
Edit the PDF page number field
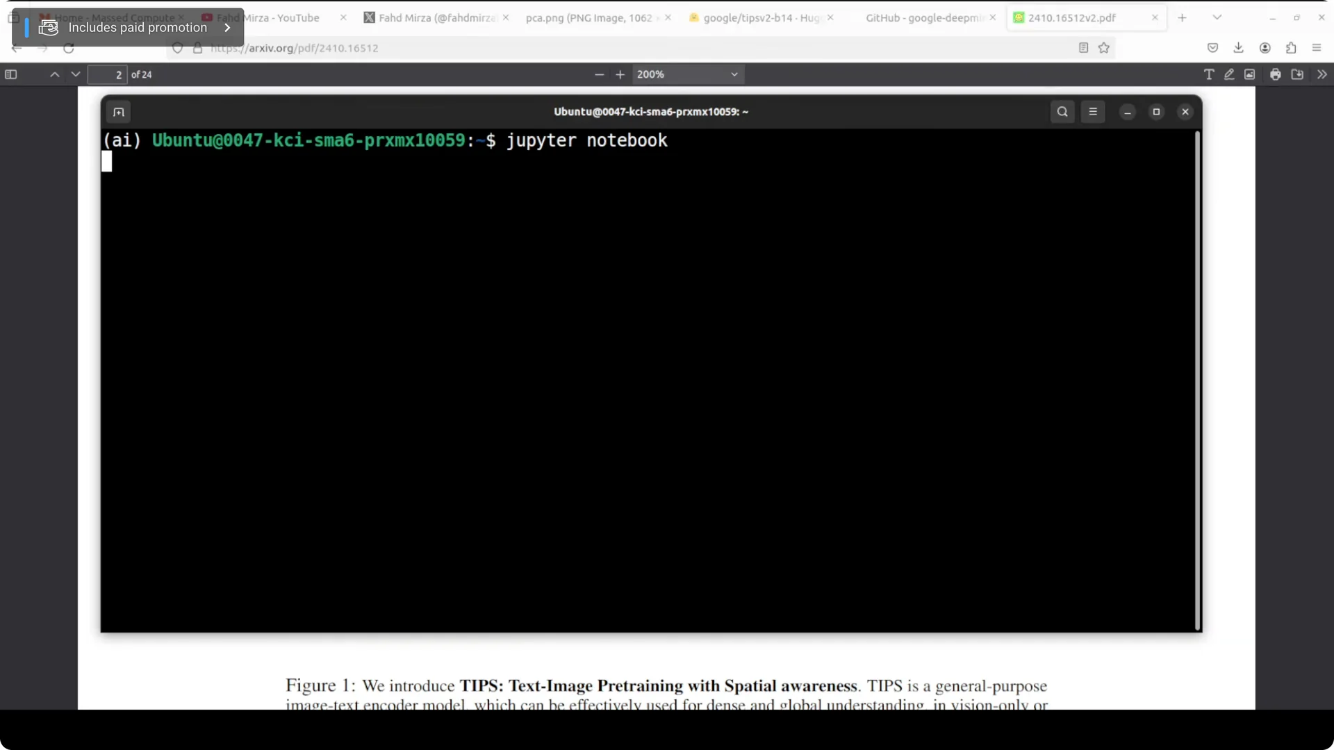pos(107,74)
